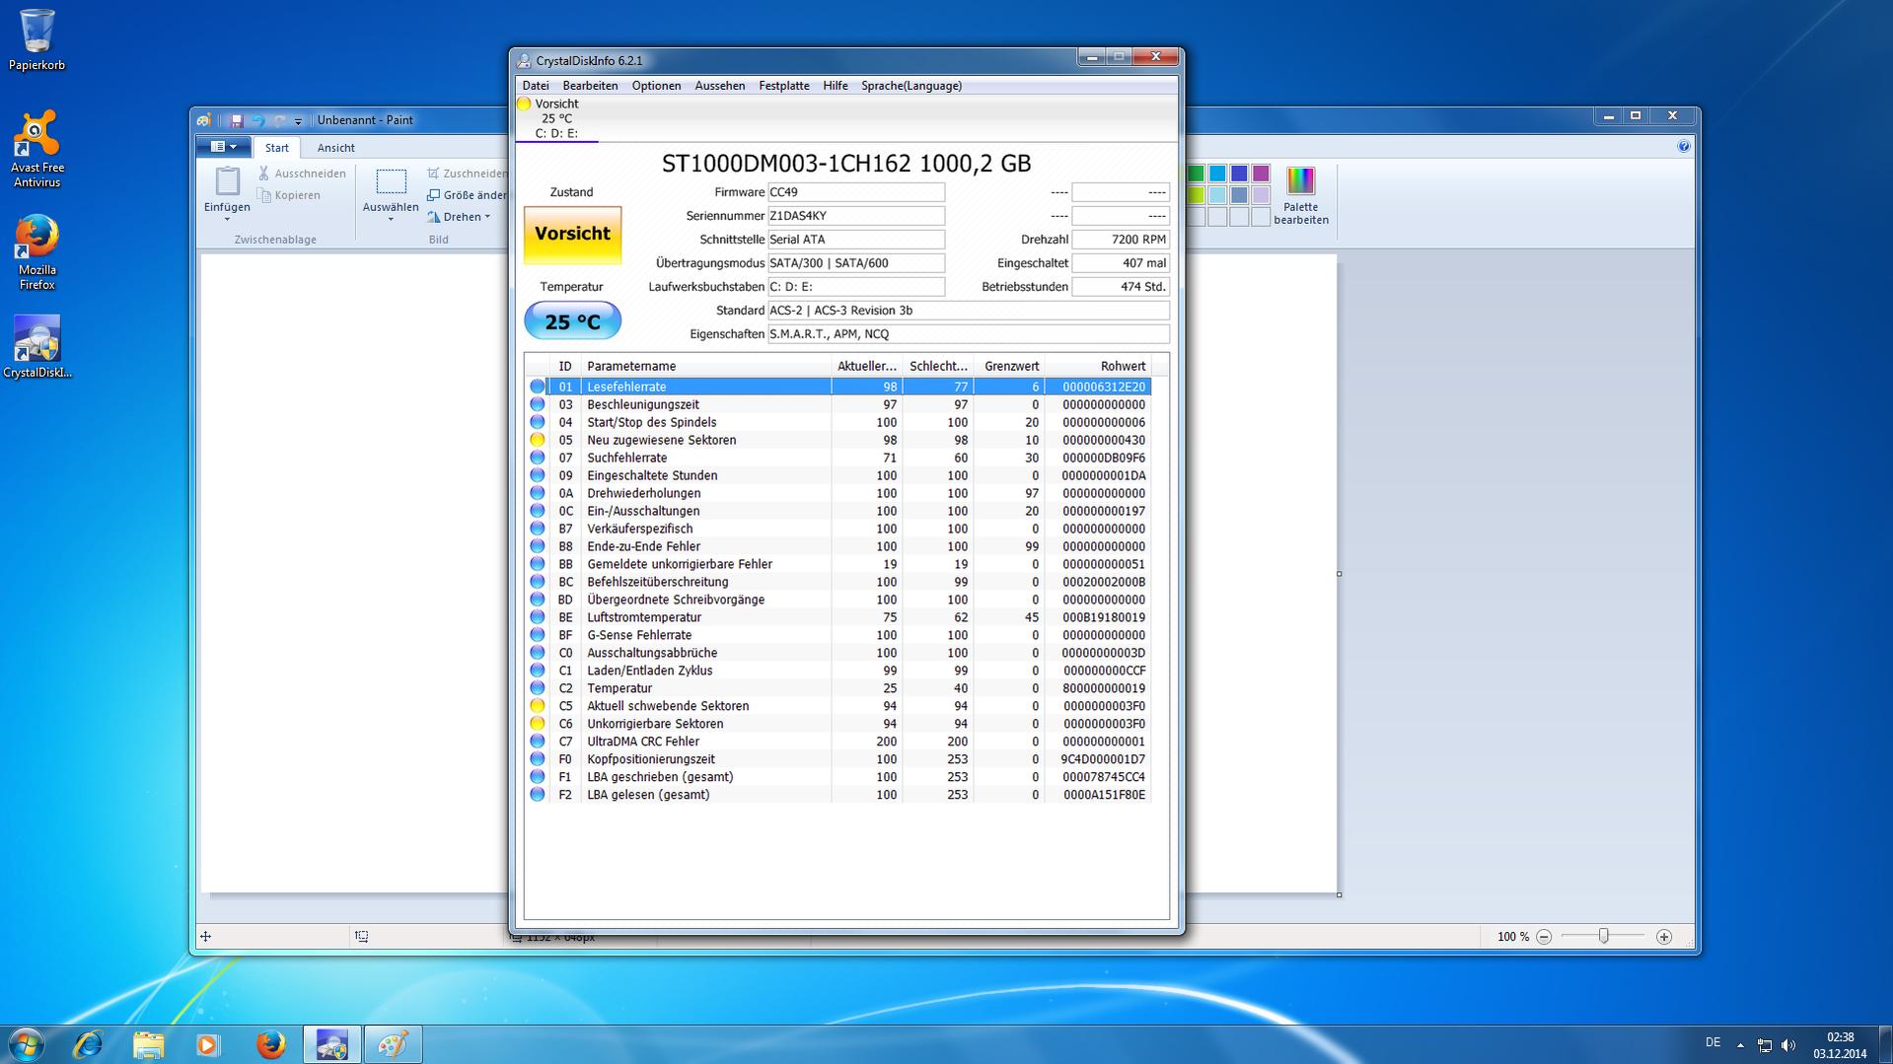1893x1064 pixels.
Task: Switch to the Ansicht tab in Paint
Action: pos(335,148)
